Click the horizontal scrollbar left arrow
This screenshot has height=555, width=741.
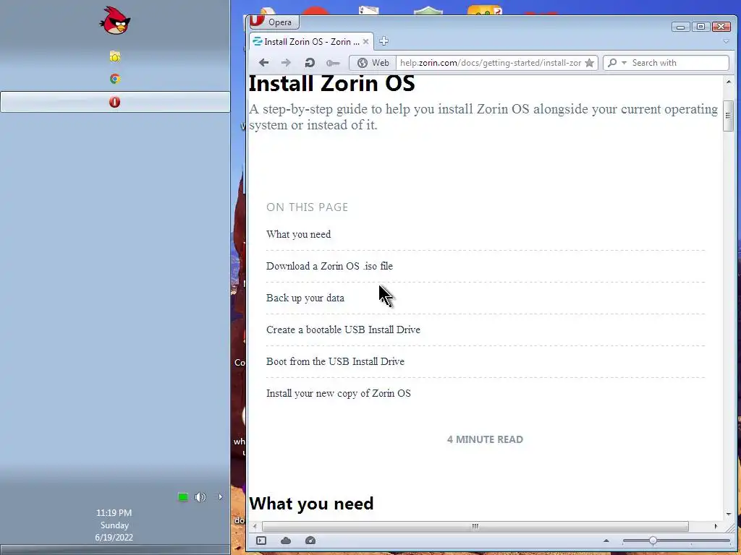[x=255, y=526]
